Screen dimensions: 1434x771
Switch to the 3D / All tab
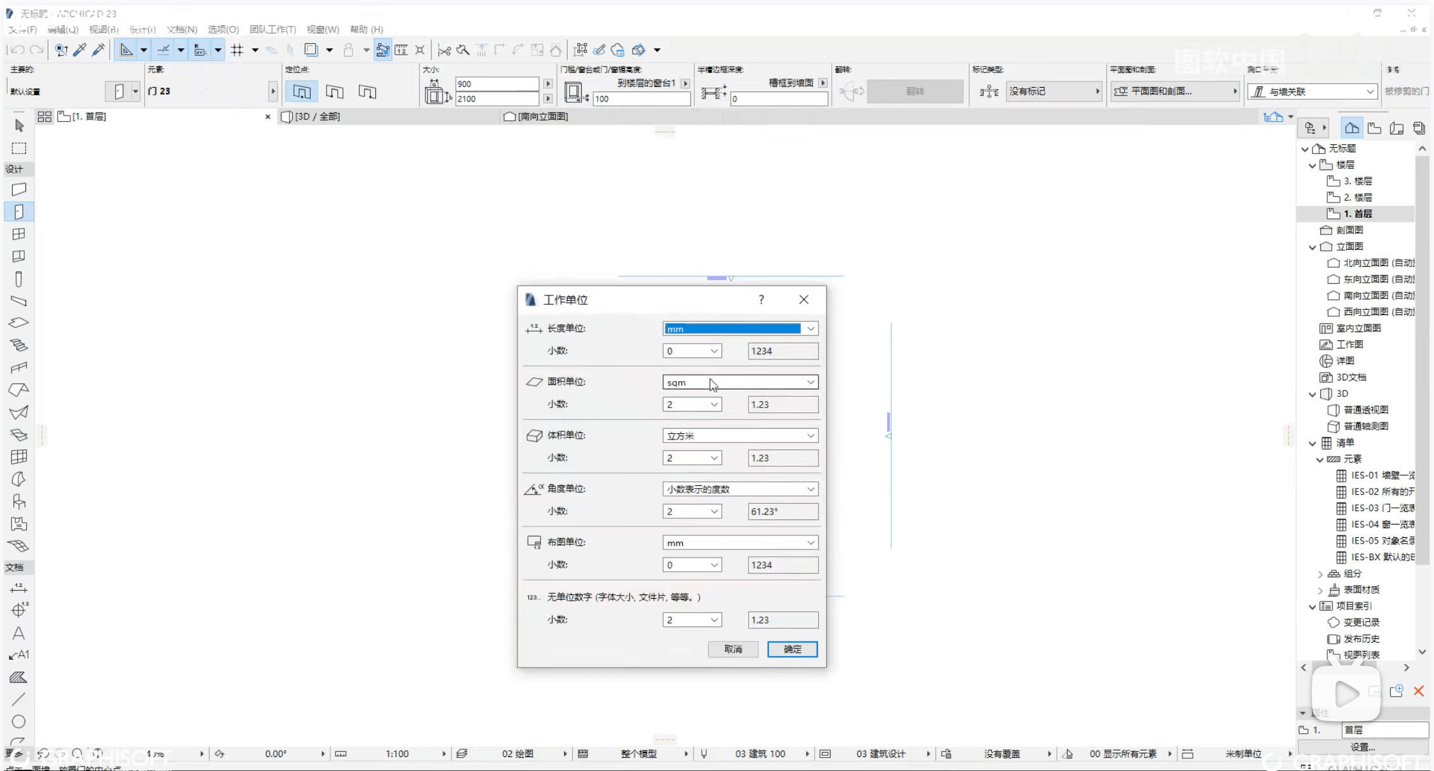318,116
